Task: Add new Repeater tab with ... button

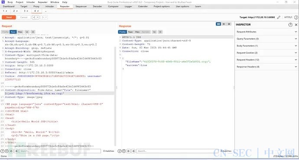Action: (x=45, y=11)
